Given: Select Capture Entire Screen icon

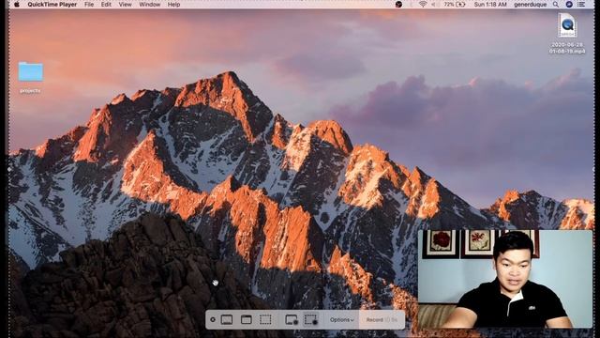Looking at the screenshot, I should tap(227, 319).
